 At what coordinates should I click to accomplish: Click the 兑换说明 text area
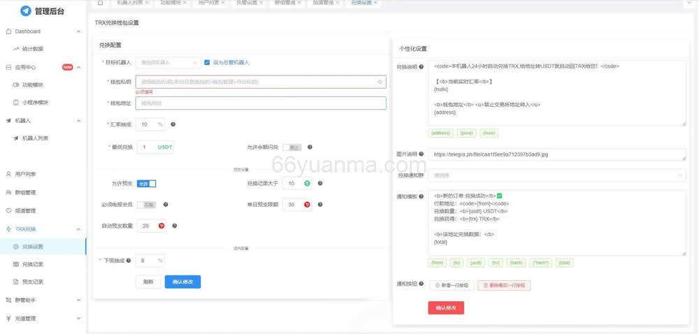[557, 93]
